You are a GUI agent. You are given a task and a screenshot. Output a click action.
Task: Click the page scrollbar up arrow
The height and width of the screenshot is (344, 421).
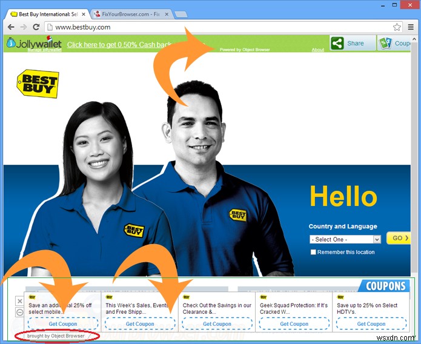coord(414,39)
